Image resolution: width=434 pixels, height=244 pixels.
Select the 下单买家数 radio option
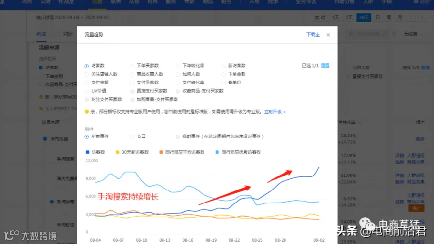click(132, 66)
